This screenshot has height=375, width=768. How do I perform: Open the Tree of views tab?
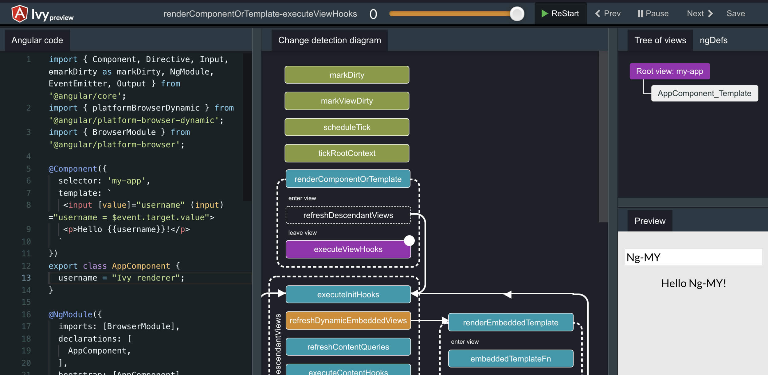click(x=660, y=40)
